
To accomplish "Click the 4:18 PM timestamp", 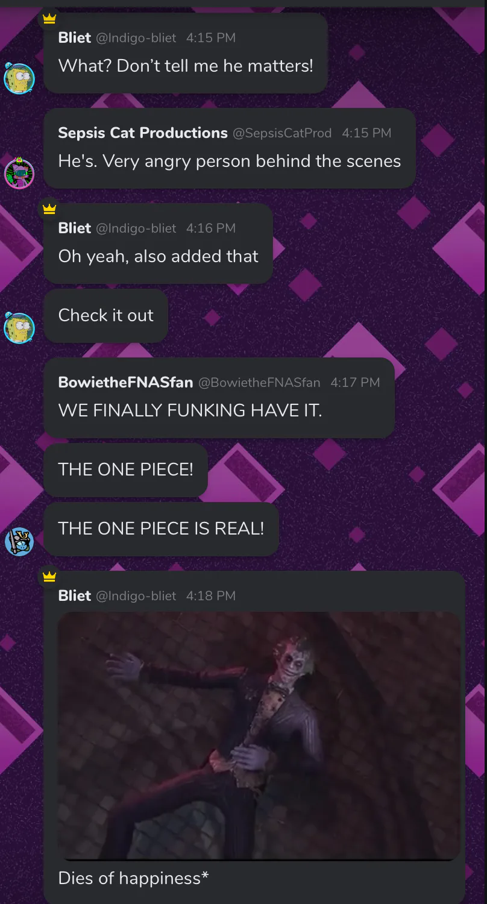I will tap(211, 596).
